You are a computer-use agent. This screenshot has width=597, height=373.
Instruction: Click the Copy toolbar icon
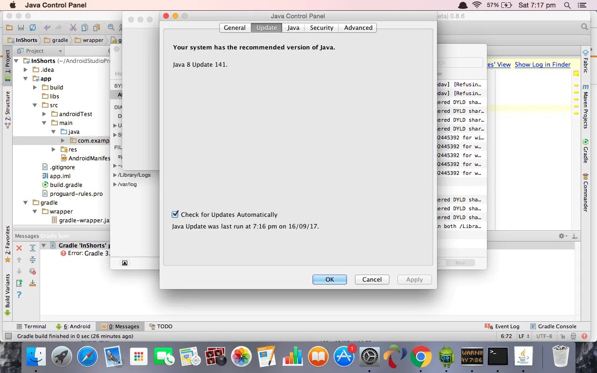pos(85,28)
